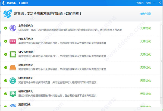Click the 360 shield logo in title bar
The image size is (163, 111).
coord(4,3)
